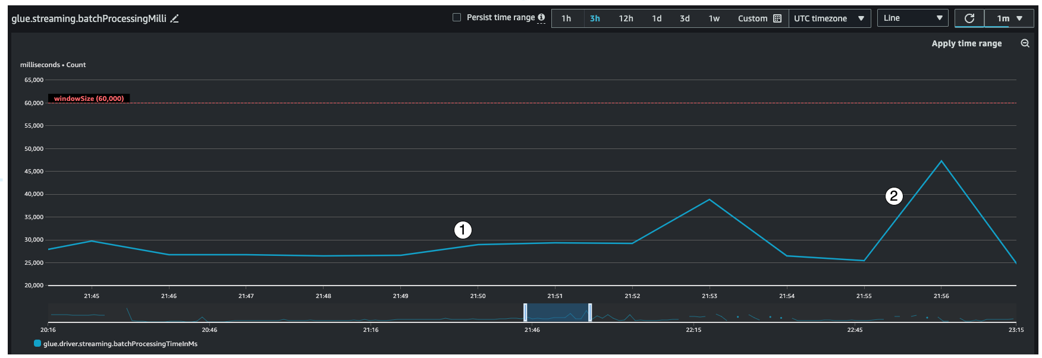Image resolution: width=1042 pixels, height=358 pixels.
Task: Expand the 1m refresh interval dropdown
Action: [x=1009, y=18]
